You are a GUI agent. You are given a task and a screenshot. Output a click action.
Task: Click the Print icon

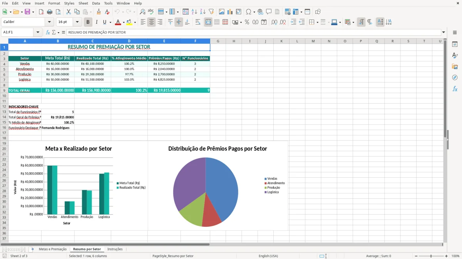pyautogui.click(x=49, y=12)
